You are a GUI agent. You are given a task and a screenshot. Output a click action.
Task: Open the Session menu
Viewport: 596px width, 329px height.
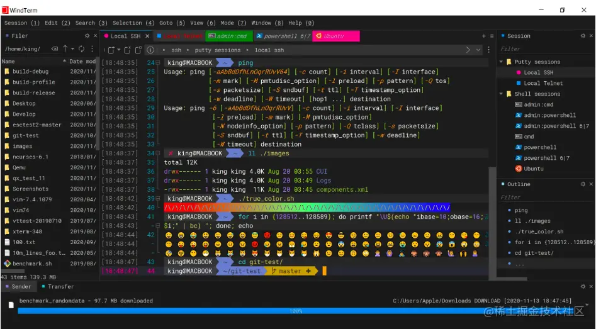[21, 23]
